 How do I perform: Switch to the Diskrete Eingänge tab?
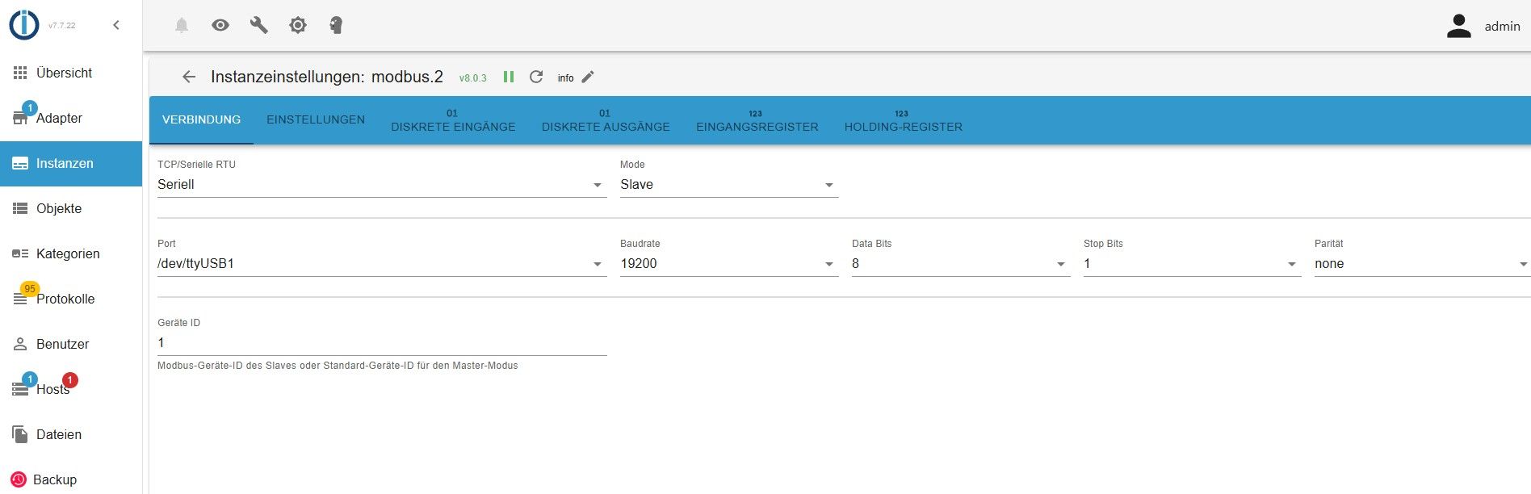[453, 119]
